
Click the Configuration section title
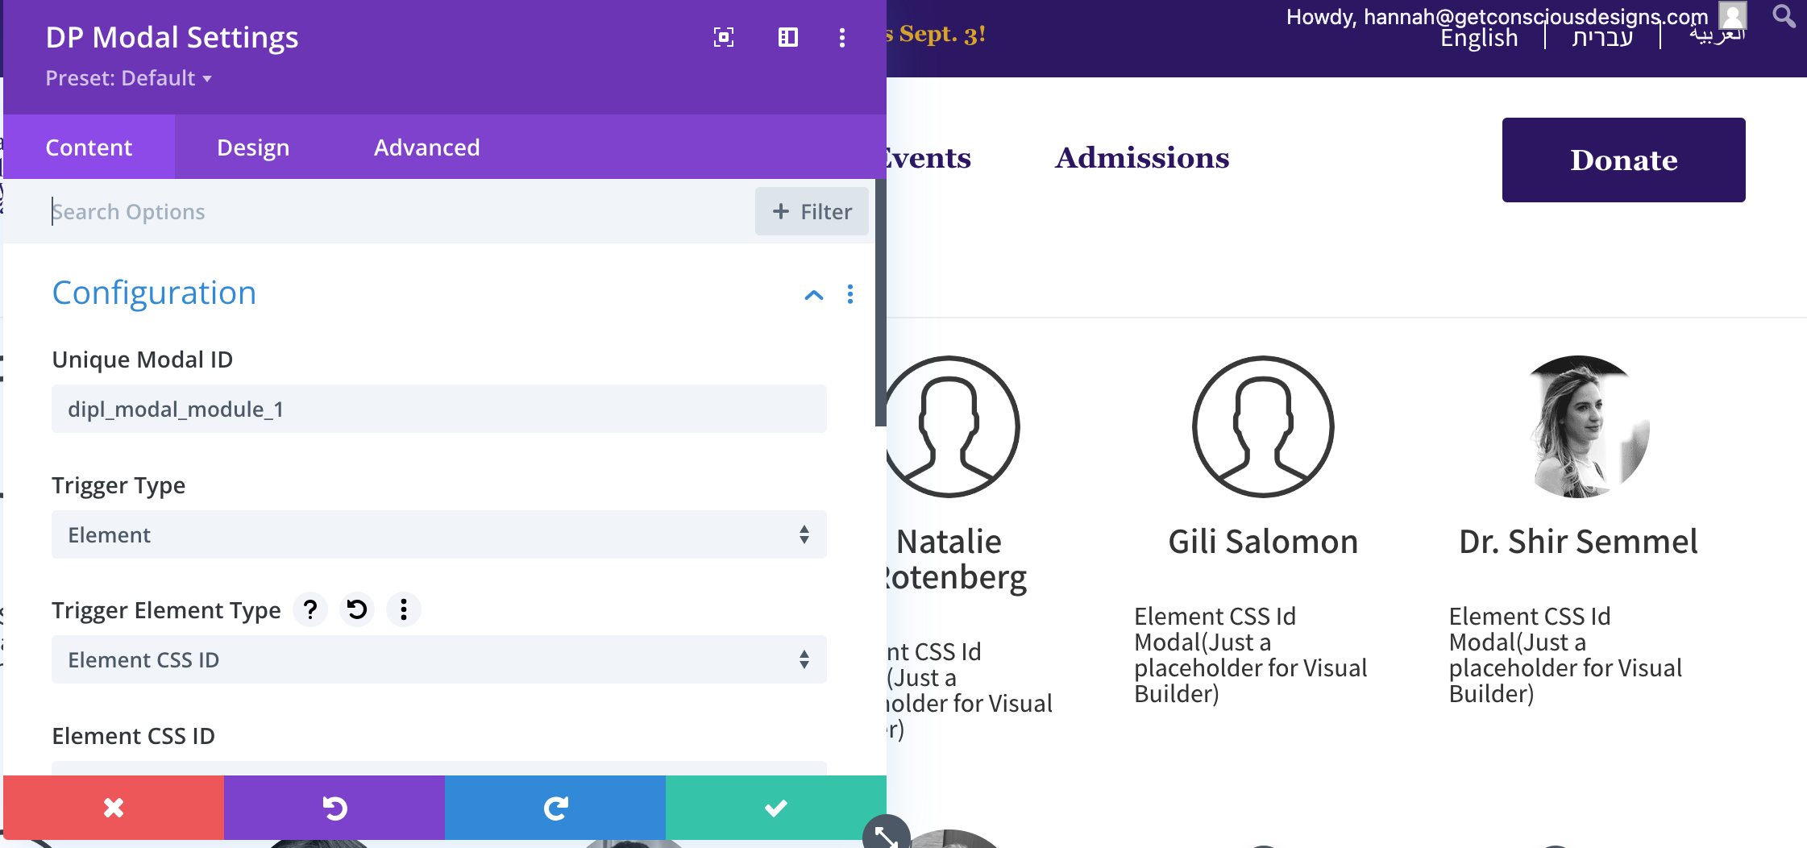coord(154,293)
